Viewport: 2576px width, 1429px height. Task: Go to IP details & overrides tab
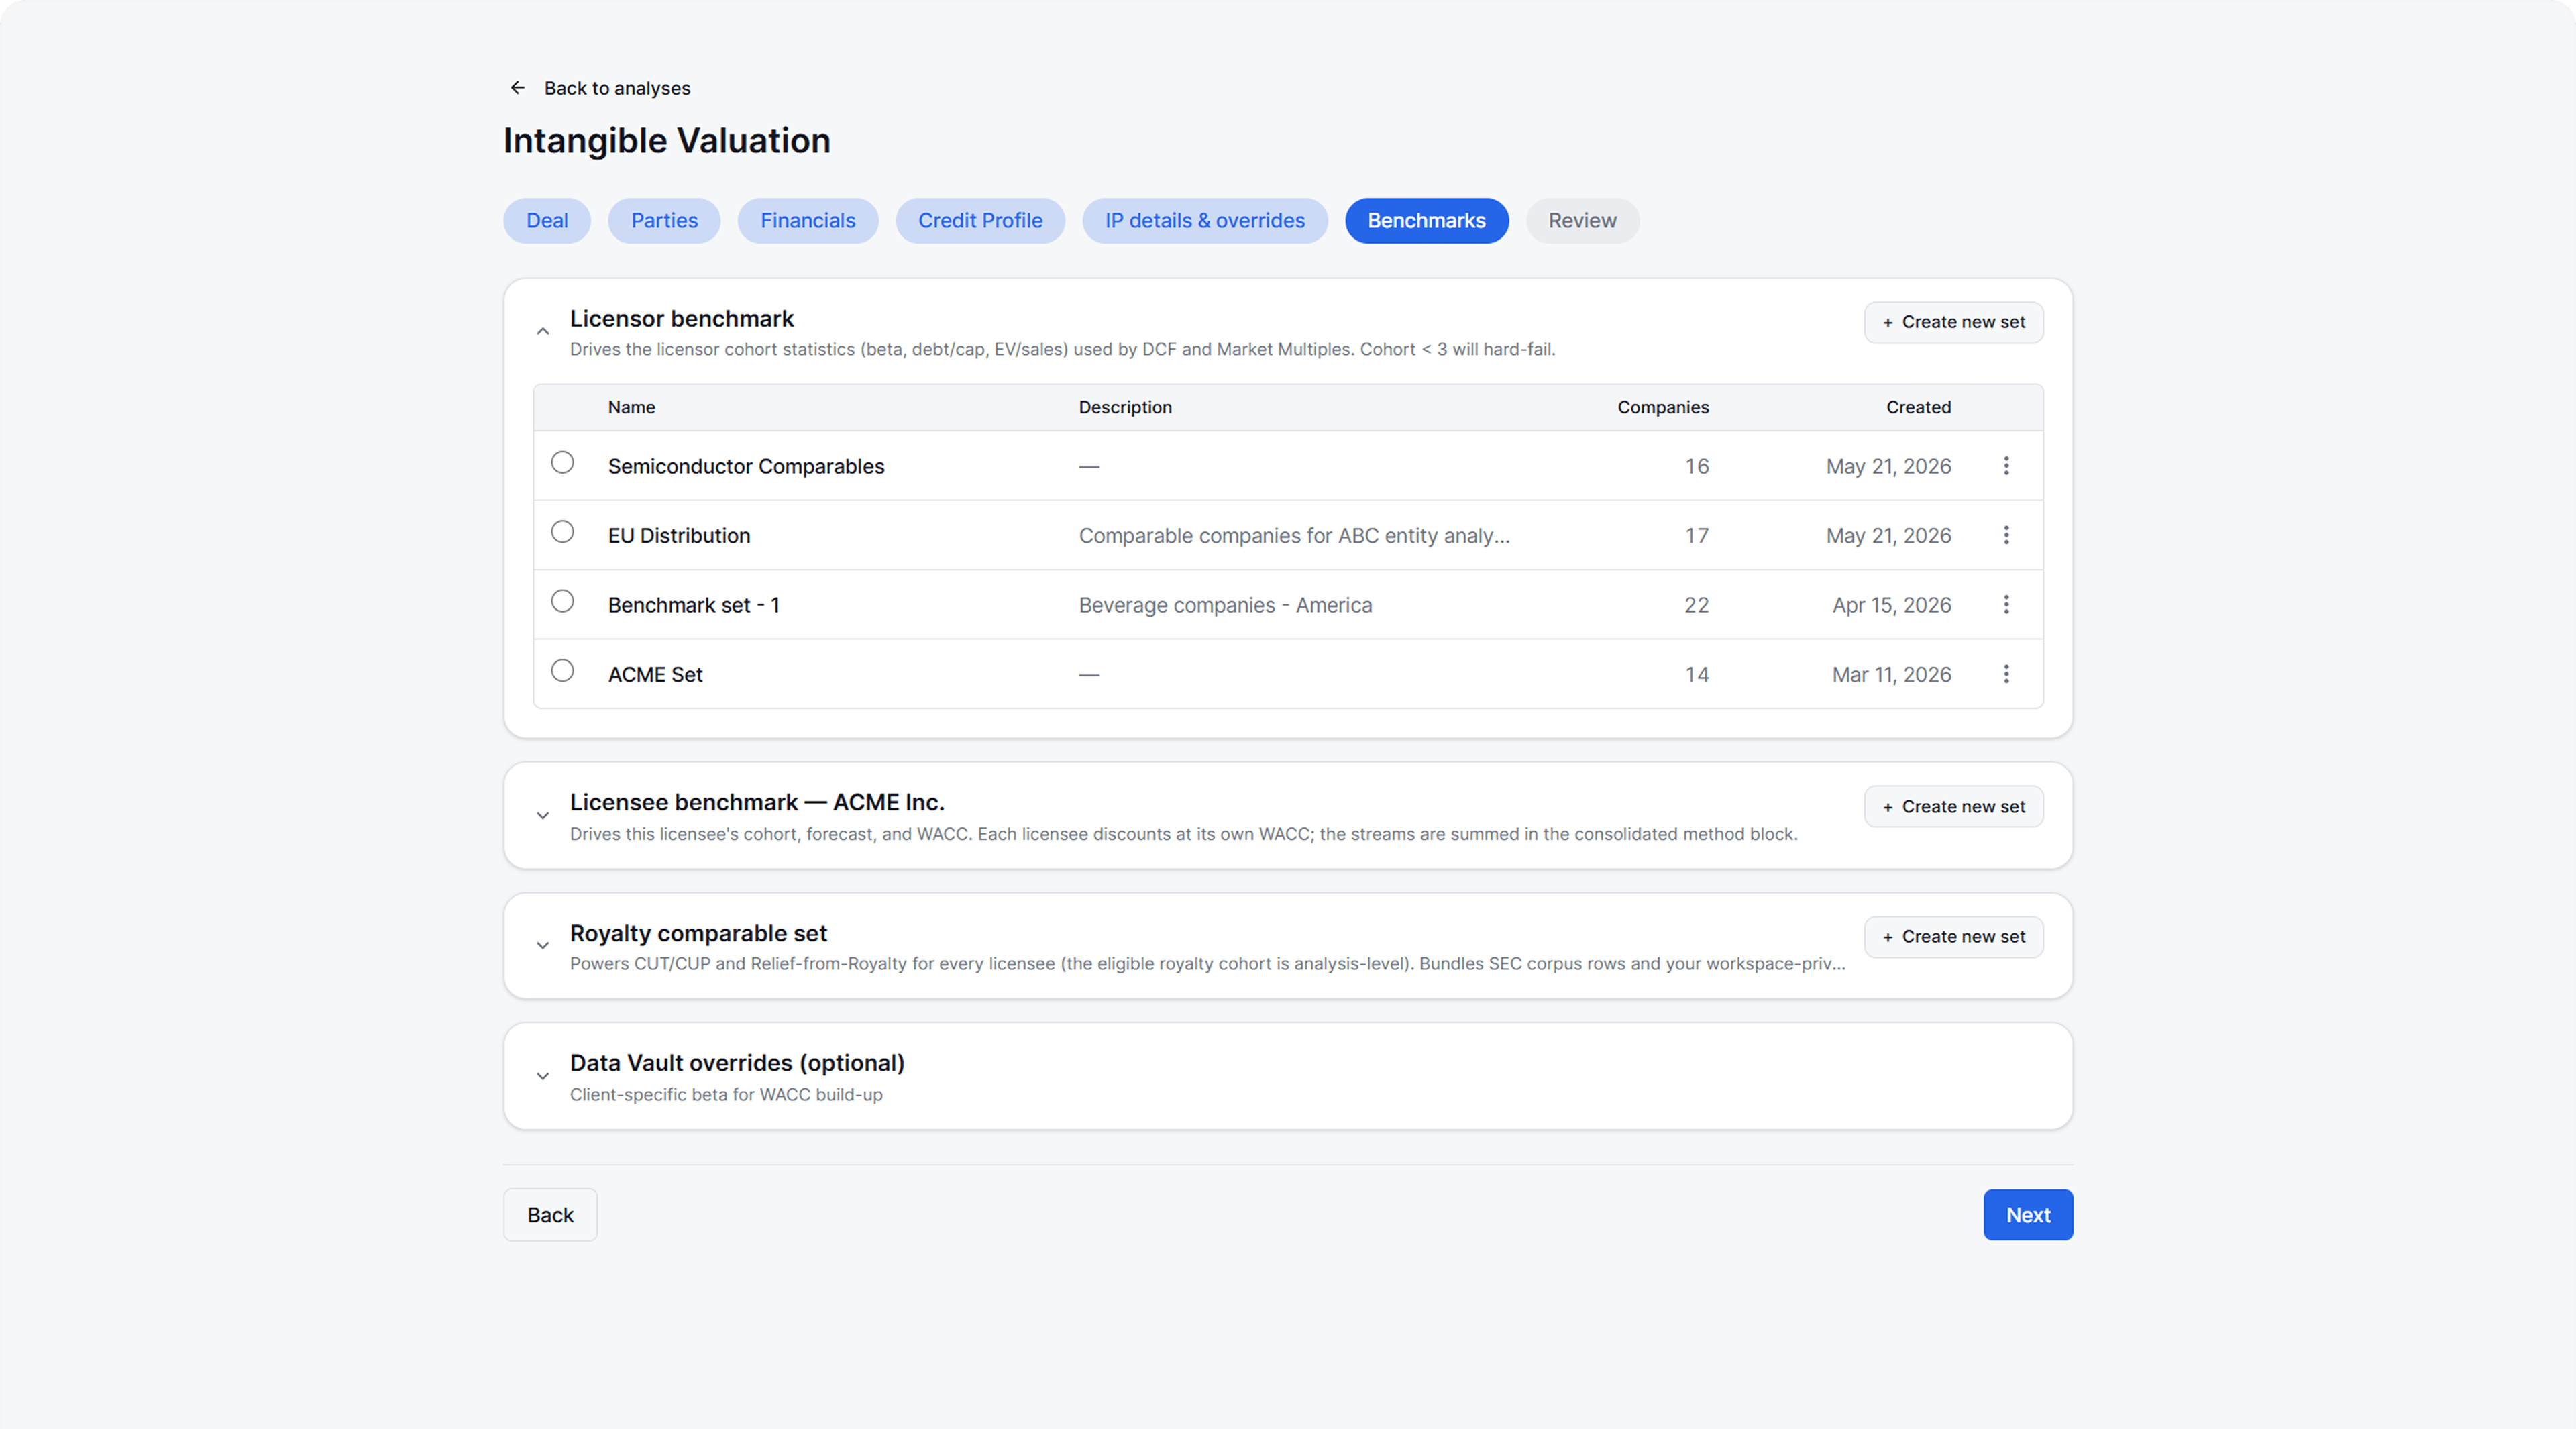pos(1205,221)
